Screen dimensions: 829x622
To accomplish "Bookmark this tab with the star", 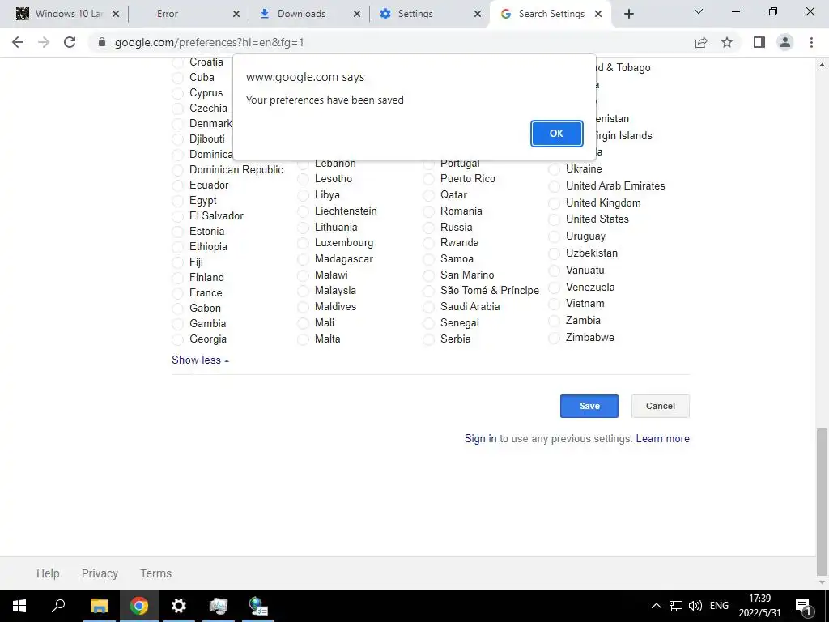I will coord(727,42).
